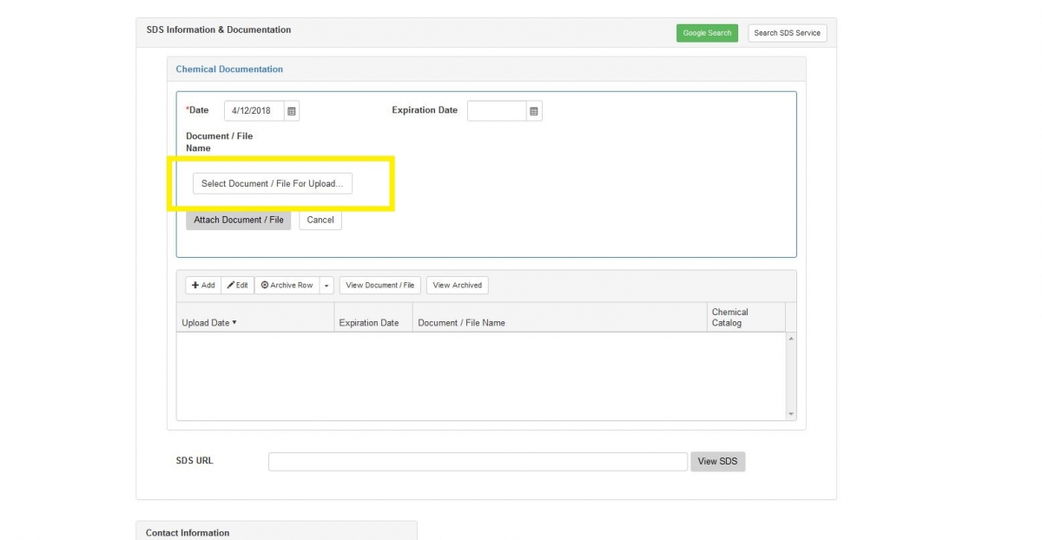Image resolution: width=1042 pixels, height=540 pixels.
Task: Cancel the document upload
Action: point(320,219)
